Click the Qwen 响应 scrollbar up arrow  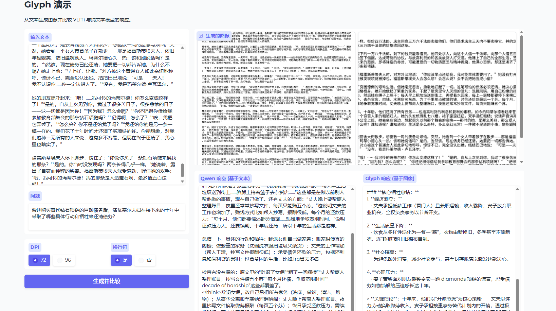point(352,189)
